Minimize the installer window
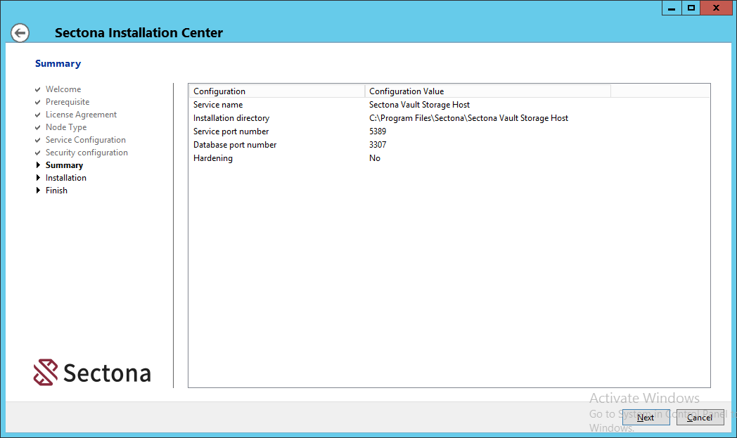 672,8
